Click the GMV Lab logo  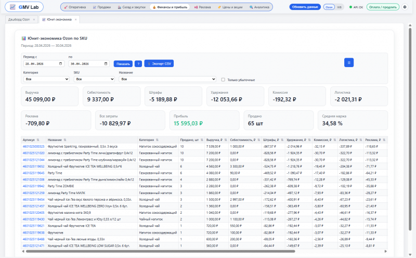point(24,7)
